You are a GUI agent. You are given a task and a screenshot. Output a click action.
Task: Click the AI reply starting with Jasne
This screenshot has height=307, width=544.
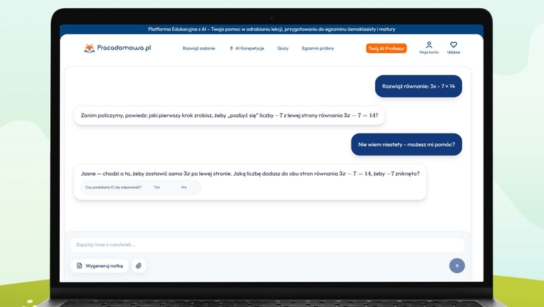coord(249,174)
